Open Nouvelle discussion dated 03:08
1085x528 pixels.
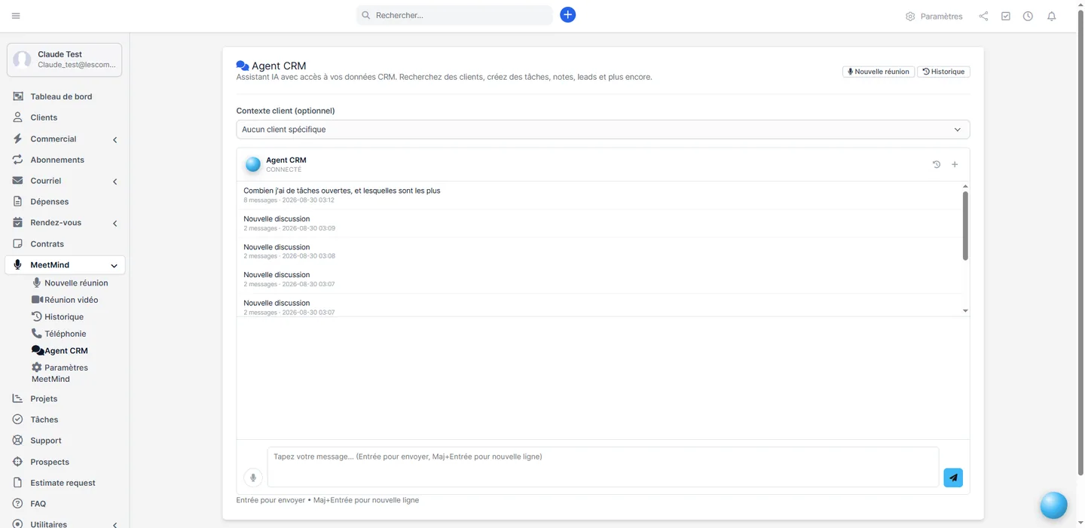click(x=600, y=251)
